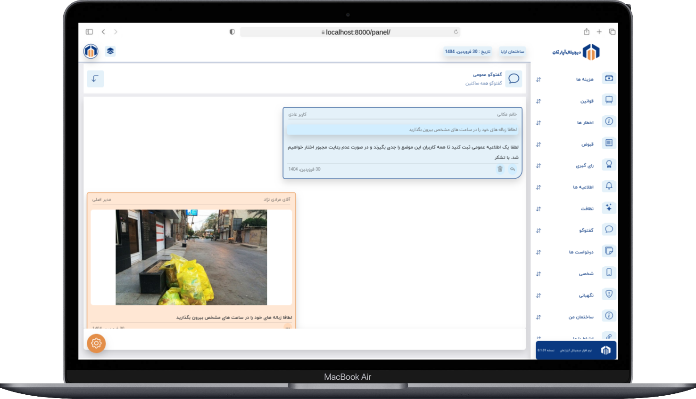696x399 pixels.
Task: Click the ساختمان ارایا building badge
Action: coord(512,52)
